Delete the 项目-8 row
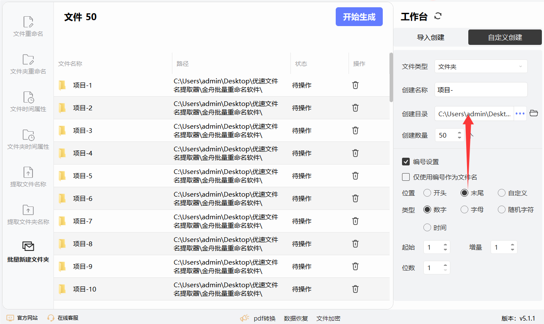This screenshot has height=324, width=544. pyautogui.click(x=355, y=244)
